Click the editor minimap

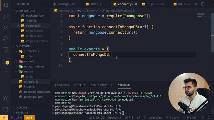point(201,15)
